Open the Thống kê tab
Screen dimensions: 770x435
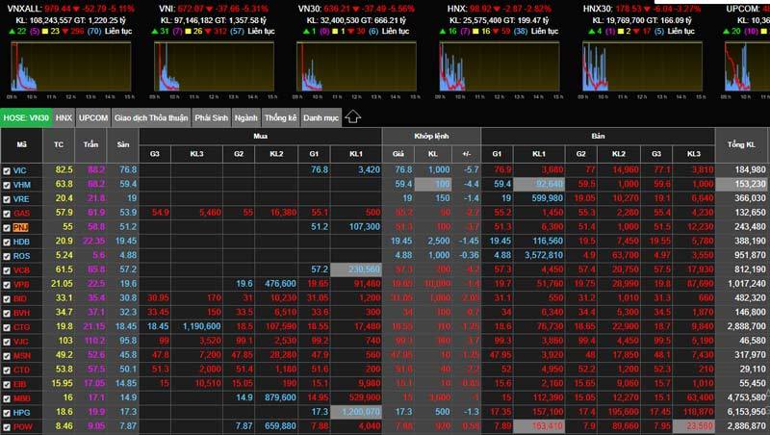(280, 117)
